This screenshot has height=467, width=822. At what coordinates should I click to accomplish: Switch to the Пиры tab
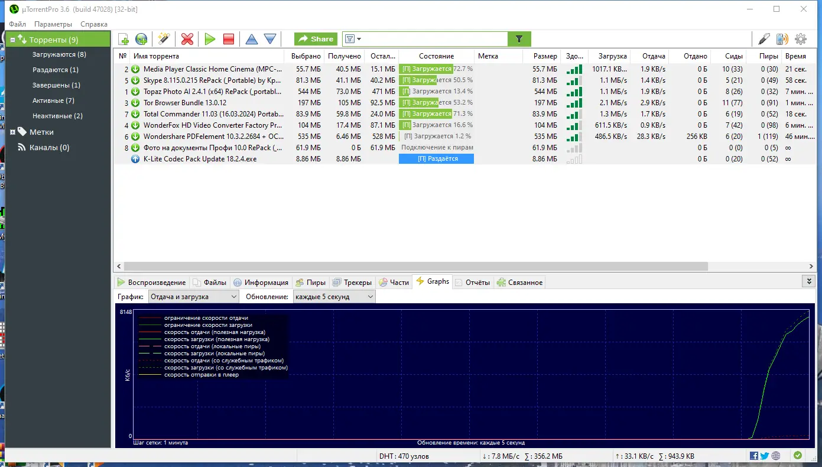pos(311,282)
